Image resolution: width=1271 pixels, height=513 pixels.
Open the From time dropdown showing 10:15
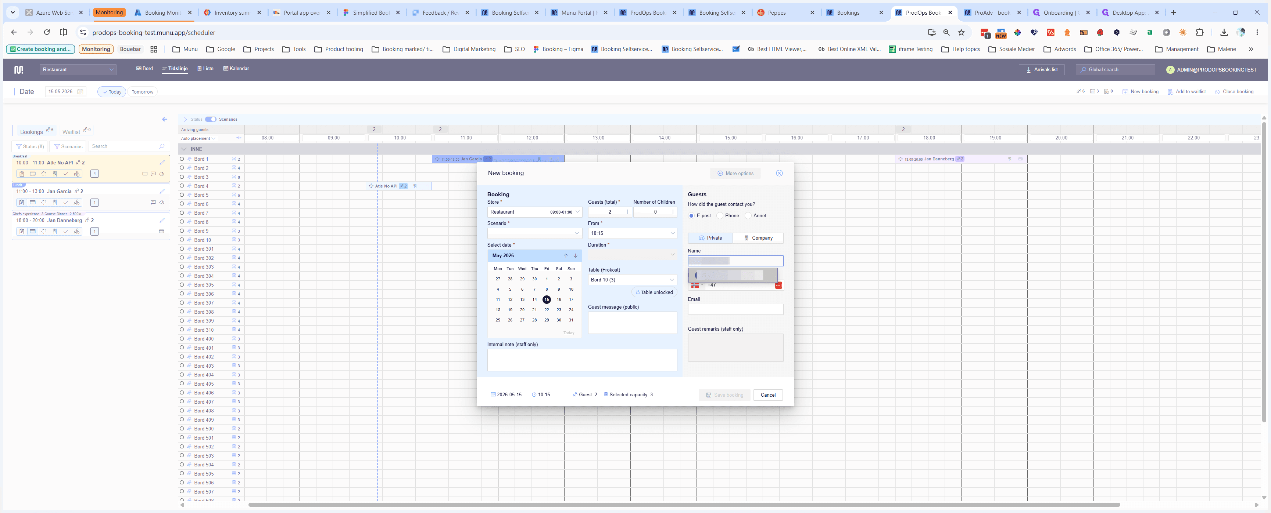point(632,233)
